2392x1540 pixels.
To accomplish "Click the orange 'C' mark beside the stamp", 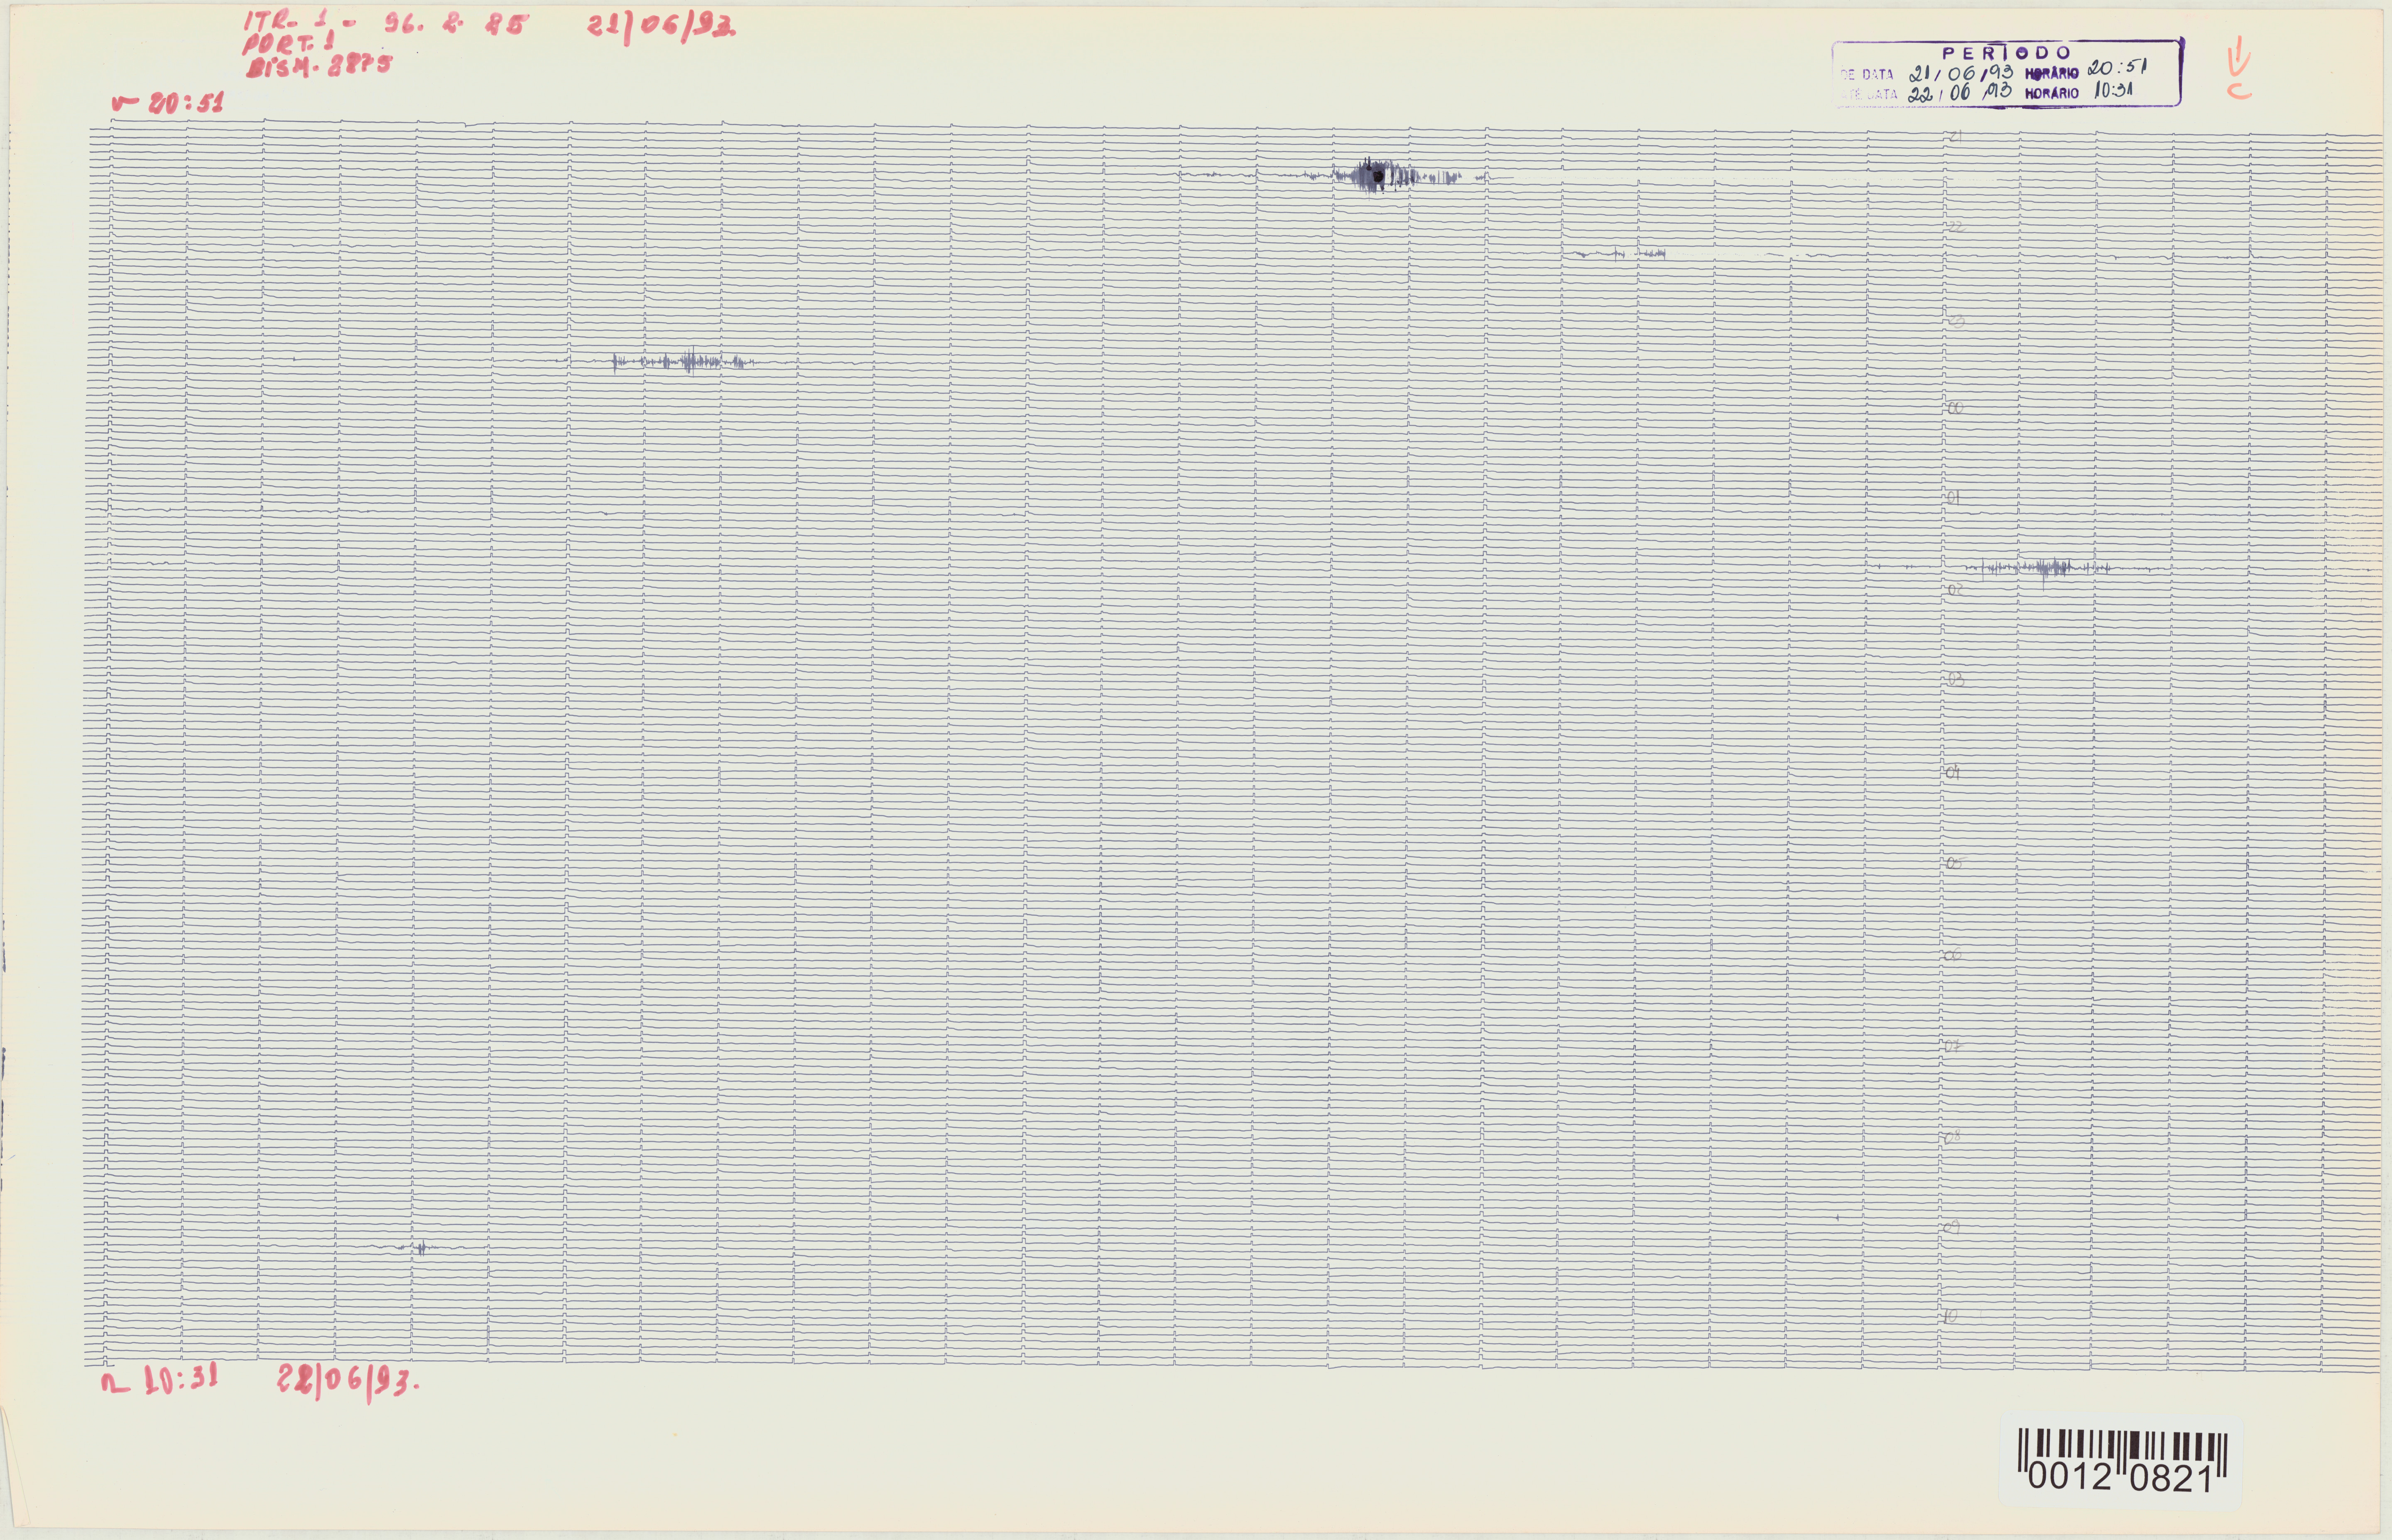I will 2240,91.
